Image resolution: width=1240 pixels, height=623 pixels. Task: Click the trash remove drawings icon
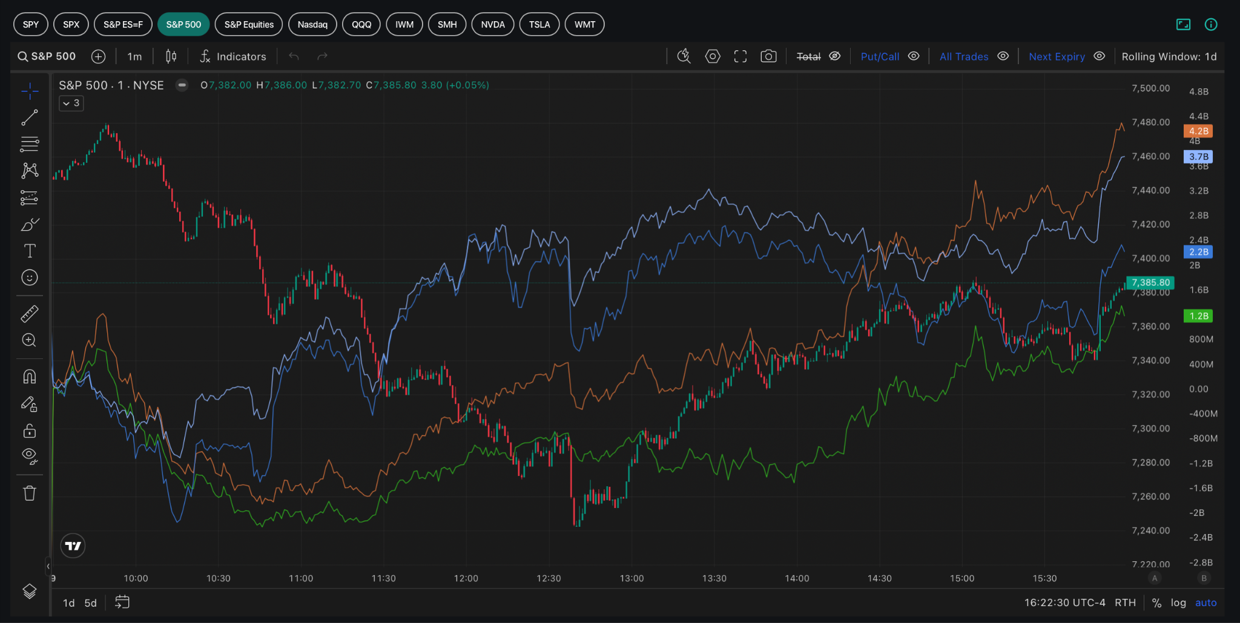click(30, 493)
